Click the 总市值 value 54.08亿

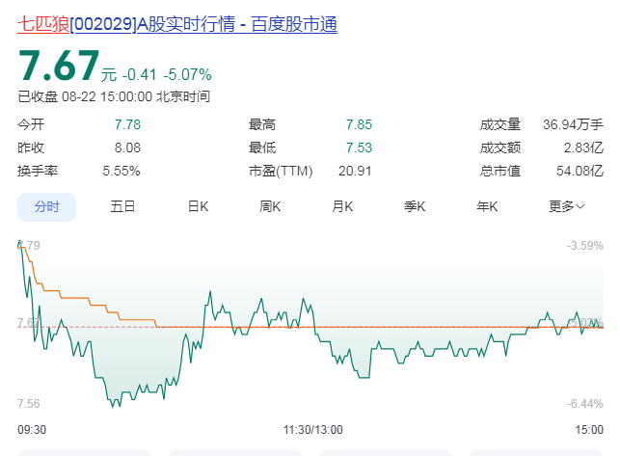[580, 171]
